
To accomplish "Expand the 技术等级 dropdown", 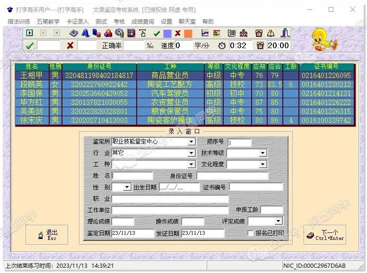I will click(262, 153).
